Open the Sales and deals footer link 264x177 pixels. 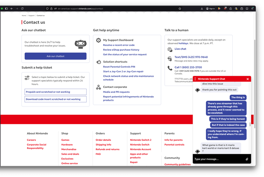pos(70,154)
